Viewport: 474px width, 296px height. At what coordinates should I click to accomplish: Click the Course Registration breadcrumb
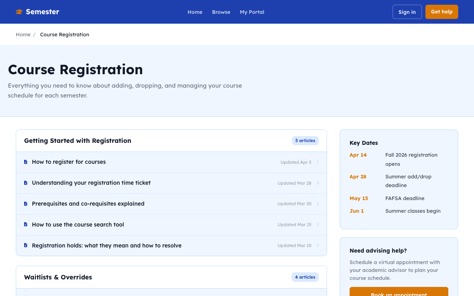[64, 35]
